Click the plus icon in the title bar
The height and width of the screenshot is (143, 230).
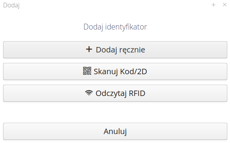[213, 5]
